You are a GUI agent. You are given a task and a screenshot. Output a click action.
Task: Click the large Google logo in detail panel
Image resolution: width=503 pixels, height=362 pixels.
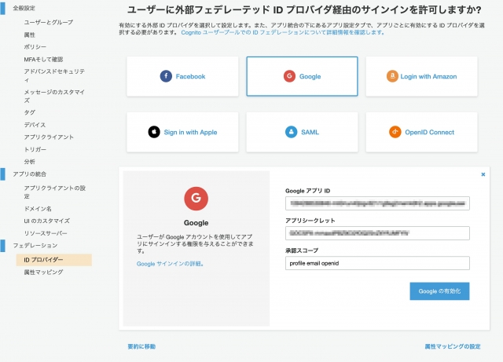tap(196, 199)
